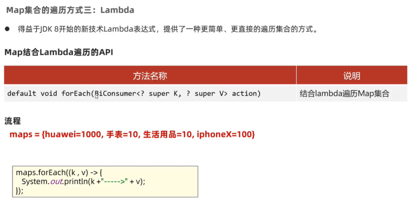Image resolution: width=414 pixels, height=205 pixels.
Task: Click the purple italic 'out' in code
Action: pyautogui.click(x=56, y=182)
